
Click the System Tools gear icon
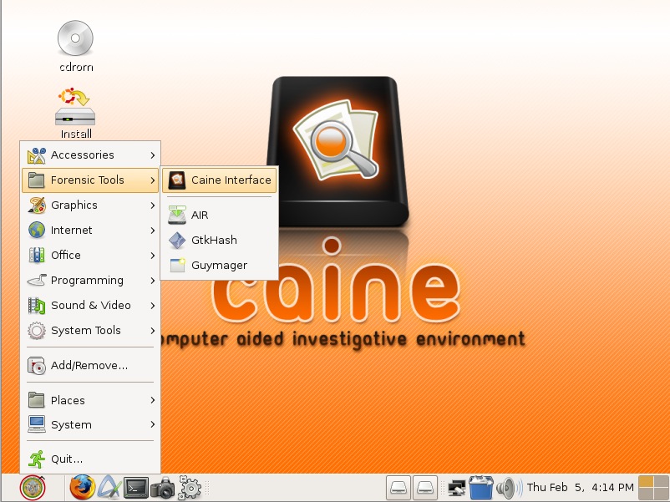coord(37,330)
